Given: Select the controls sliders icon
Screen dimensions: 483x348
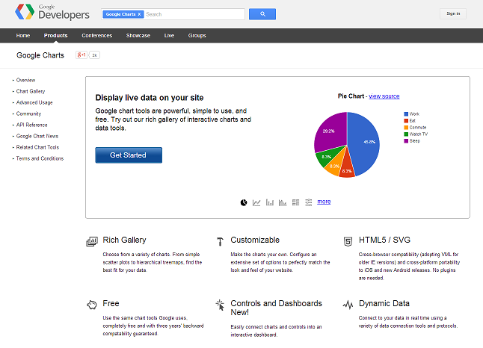Looking at the screenshot, I should (309, 202).
